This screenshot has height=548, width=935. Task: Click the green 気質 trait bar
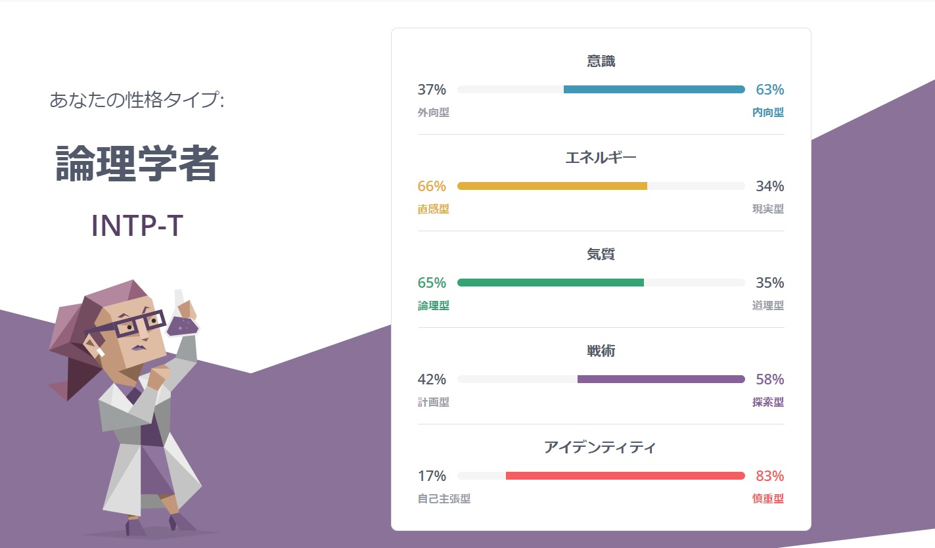pyautogui.click(x=551, y=283)
